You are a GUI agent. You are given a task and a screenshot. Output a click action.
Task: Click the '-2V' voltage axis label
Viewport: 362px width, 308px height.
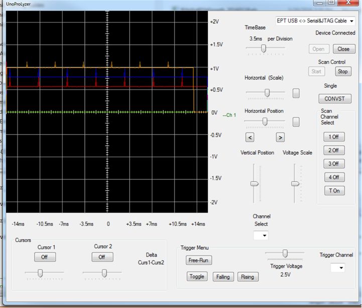coord(214,202)
